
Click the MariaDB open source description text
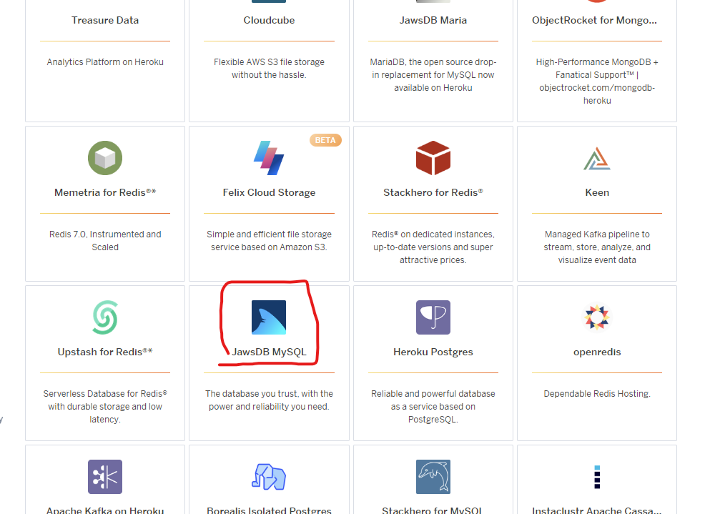(433, 75)
